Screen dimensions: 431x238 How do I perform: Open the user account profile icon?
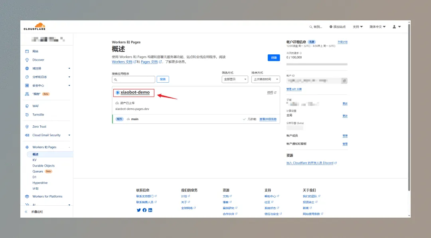394,27
